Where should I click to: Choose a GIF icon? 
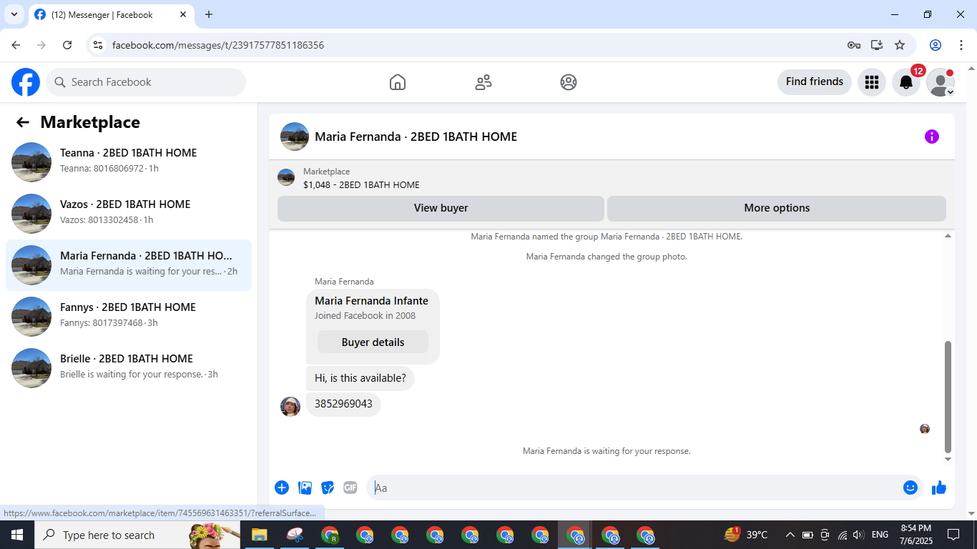[350, 488]
